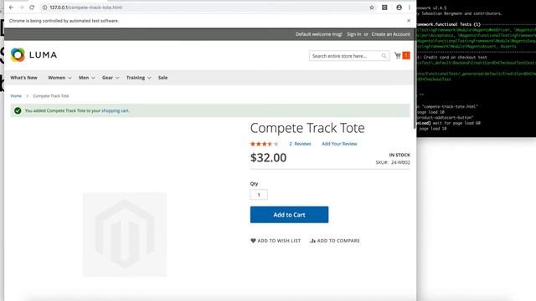Screen dimensions: 536x301
Task: Click "compete-track-tote.html" line in terminal window
Action: tap(450, 106)
